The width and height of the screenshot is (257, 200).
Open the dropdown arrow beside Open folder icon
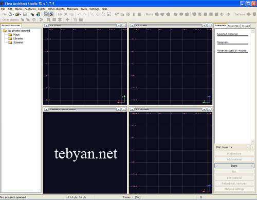(21, 14)
